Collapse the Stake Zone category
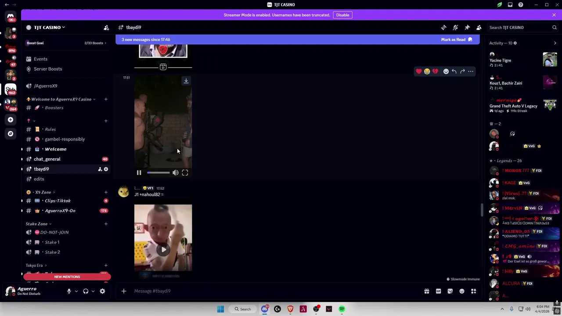The height and width of the screenshot is (316, 562). coord(39,224)
